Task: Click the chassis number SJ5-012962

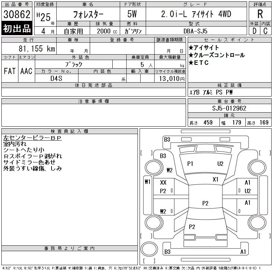Action: tap(229, 108)
